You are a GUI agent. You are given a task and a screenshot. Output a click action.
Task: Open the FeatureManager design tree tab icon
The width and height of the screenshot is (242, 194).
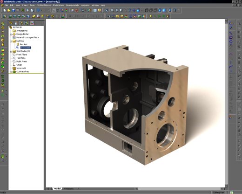[x=11, y=23]
